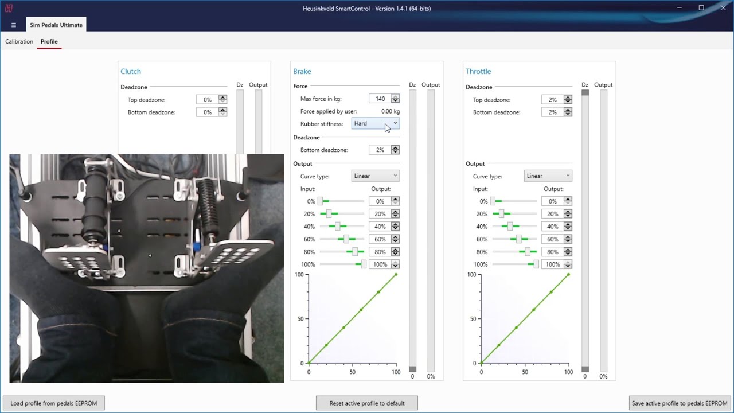Click the Clutch top deadzone field
The image size is (734, 413).
pos(207,99)
